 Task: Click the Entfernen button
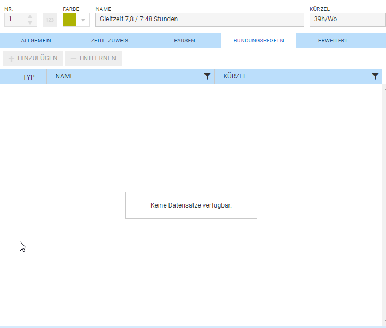pos(93,58)
